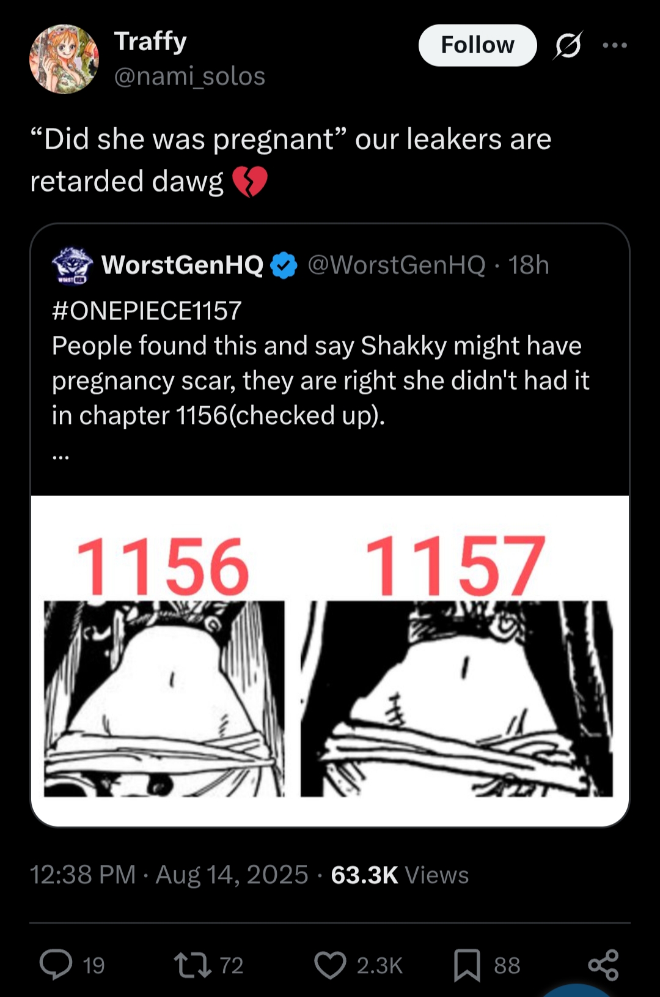Click the Traffy display name
The width and height of the screenshot is (660, 997).
point(150,42)
